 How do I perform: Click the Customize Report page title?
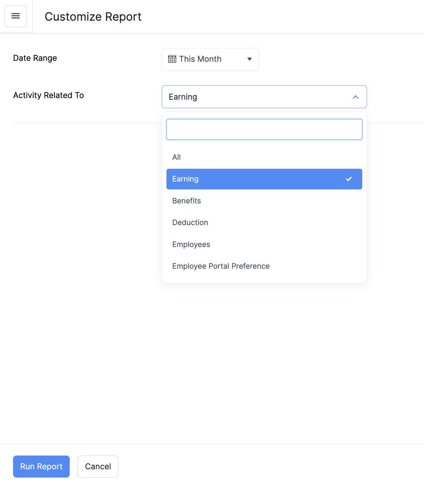[93, 17]
